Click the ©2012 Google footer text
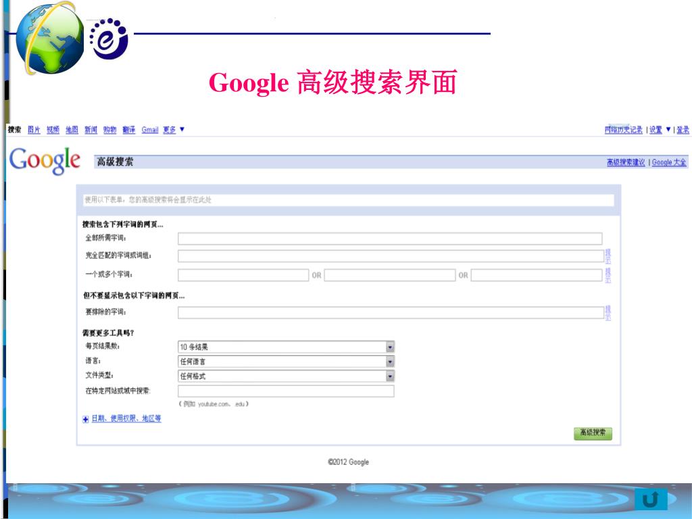692x519 pixels. [x=348, y=462]
